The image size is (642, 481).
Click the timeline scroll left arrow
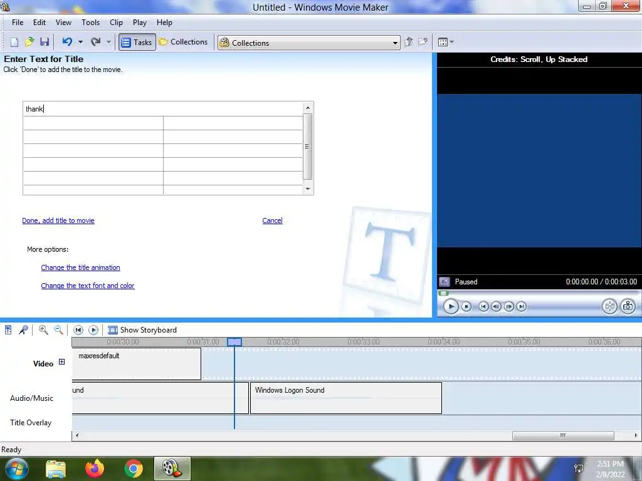[76, 436]
